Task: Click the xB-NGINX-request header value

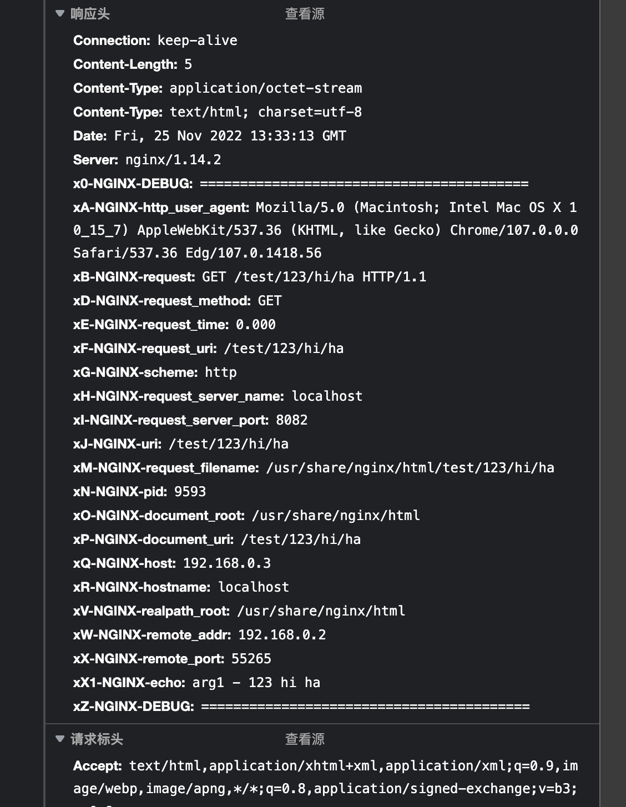Action: point(314,277)
